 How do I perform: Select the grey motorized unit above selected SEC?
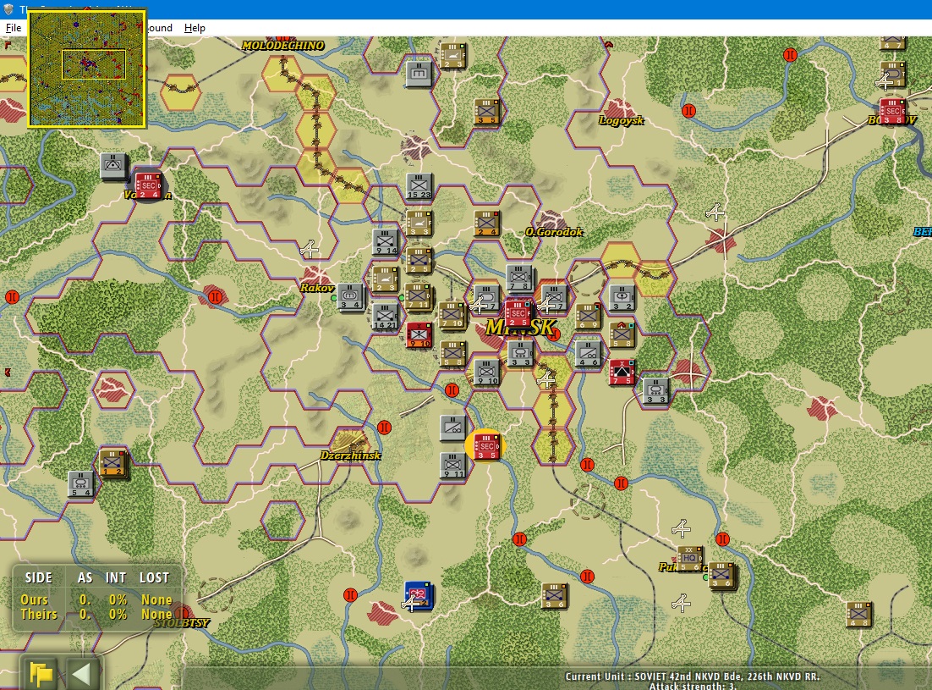tap(453, 428)
